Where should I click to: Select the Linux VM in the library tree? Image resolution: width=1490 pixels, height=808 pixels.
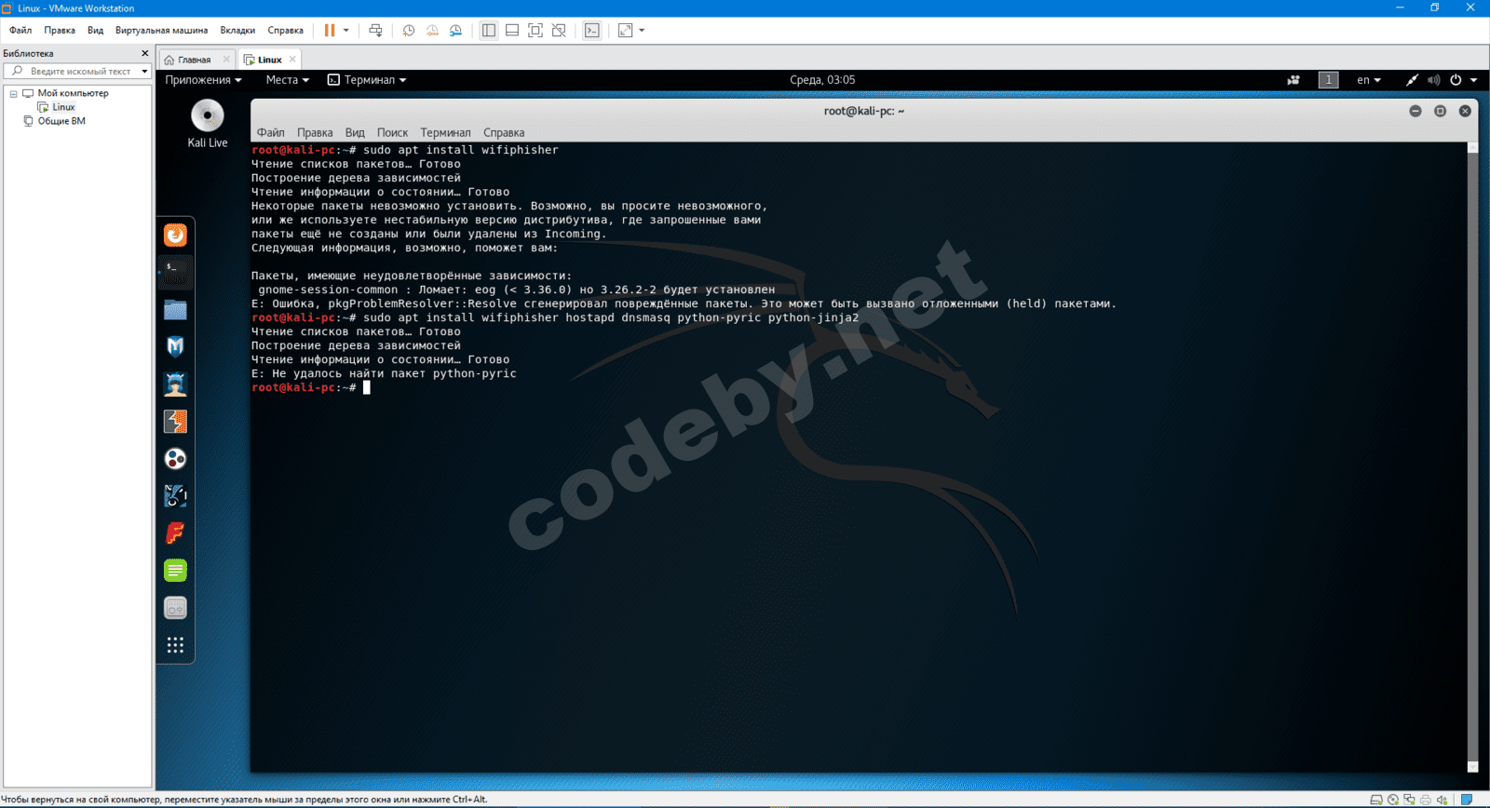pyautogui.click(x=63, y=107)
